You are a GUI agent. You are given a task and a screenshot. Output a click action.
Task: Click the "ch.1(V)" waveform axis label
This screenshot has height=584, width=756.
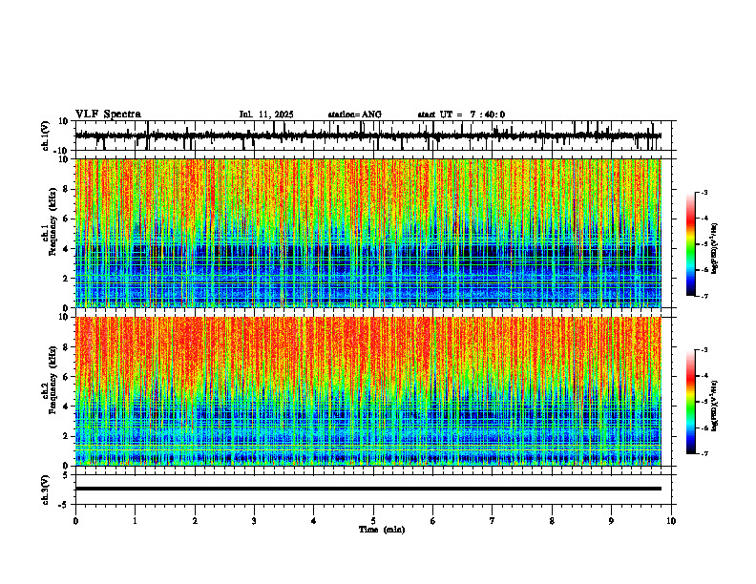coord(46,136)
